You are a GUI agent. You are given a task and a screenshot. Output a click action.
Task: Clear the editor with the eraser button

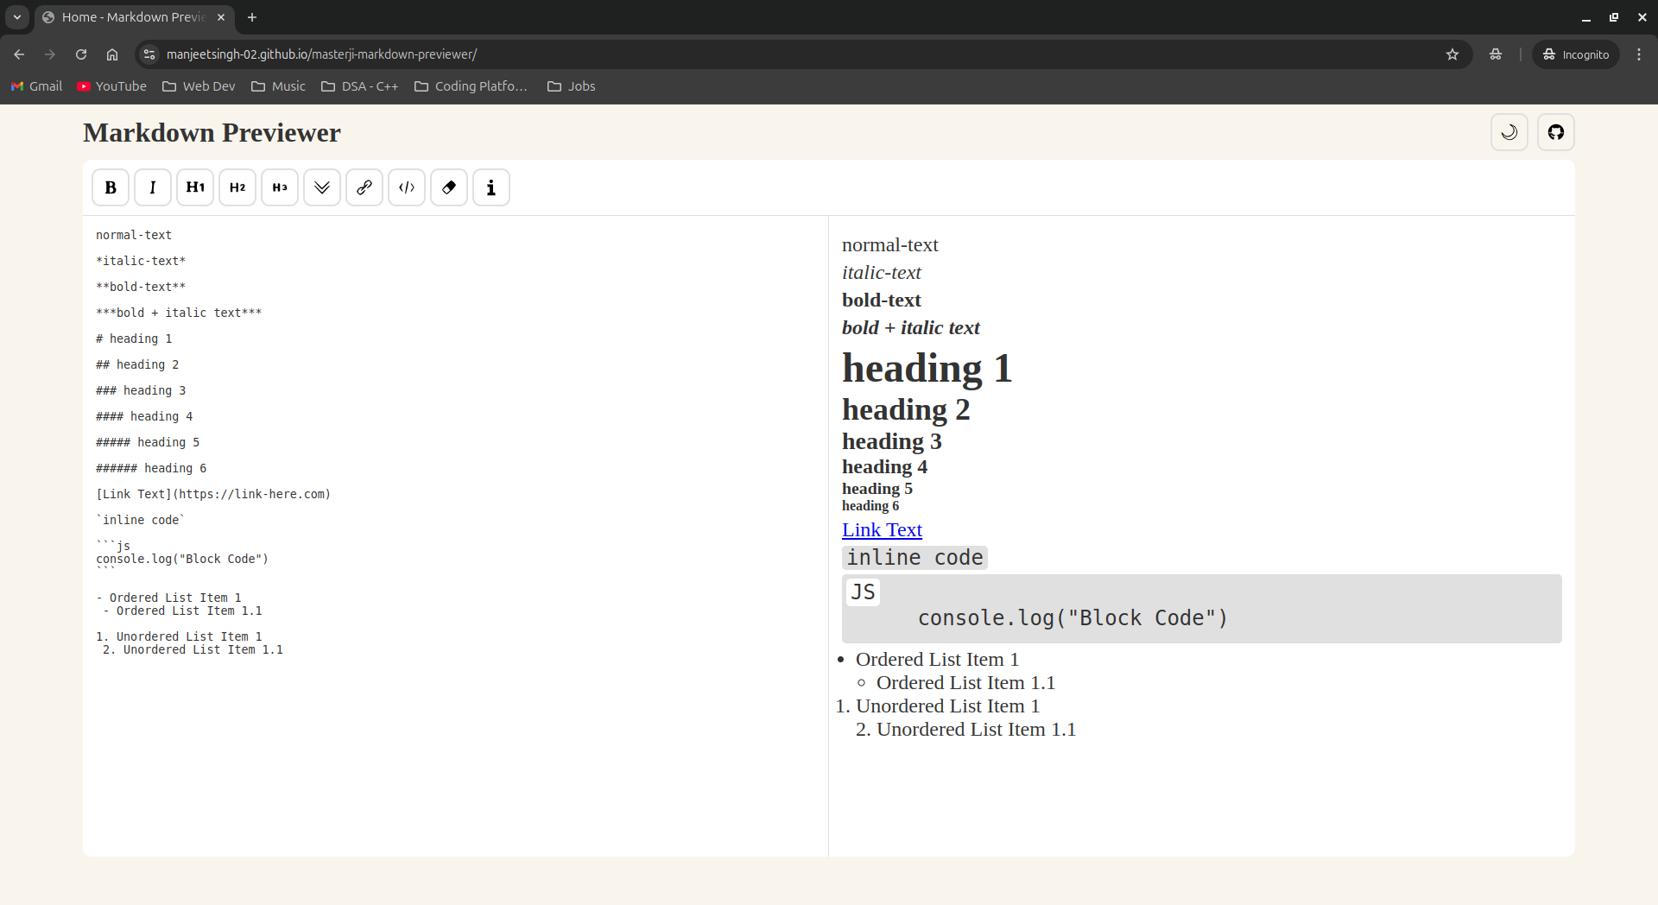[x=449, y=187]
